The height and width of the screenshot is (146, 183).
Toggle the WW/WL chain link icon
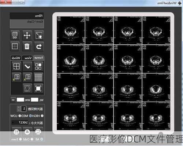coord(13,100)
